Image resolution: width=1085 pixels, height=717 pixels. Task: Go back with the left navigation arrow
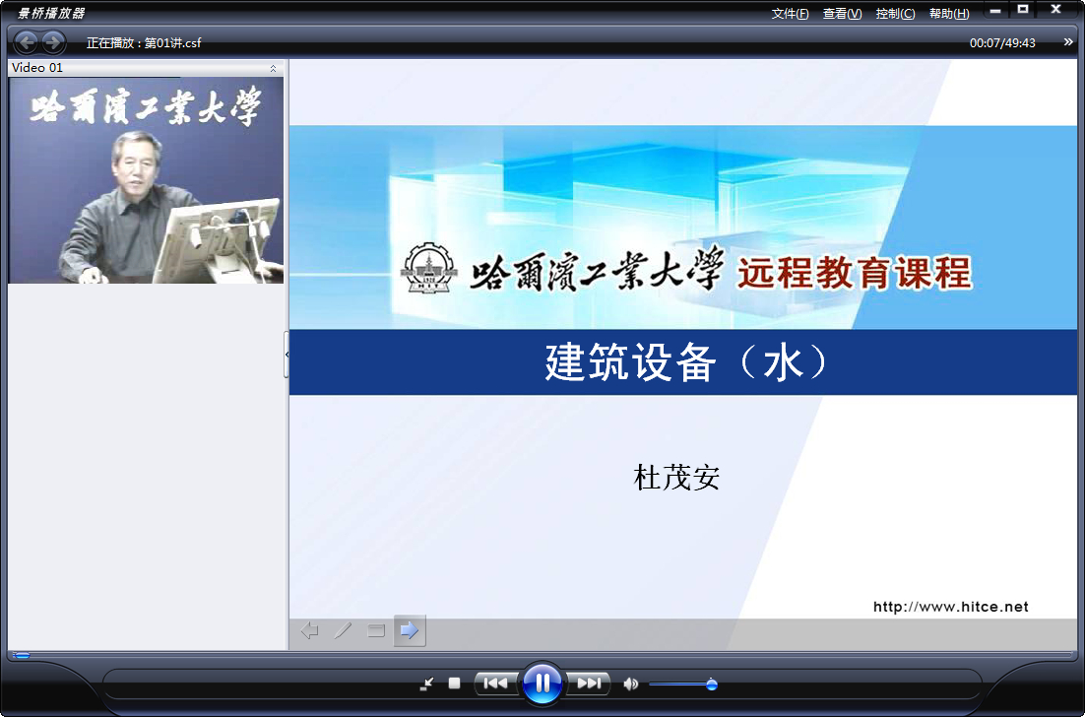pos(26,42)
